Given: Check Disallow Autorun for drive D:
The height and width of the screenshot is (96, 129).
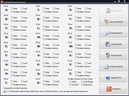Looking at the screenshot, I should coord(12,39).
